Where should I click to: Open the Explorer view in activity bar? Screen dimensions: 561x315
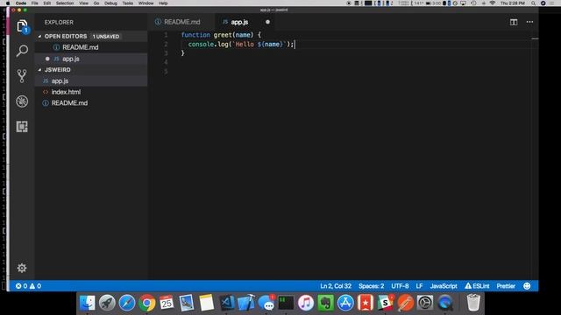coord(22,26)
